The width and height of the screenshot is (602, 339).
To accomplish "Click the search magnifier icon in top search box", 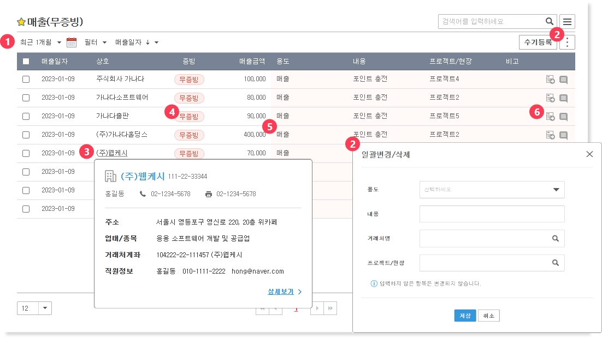I will pyautogui.click(x=549, y=22).
